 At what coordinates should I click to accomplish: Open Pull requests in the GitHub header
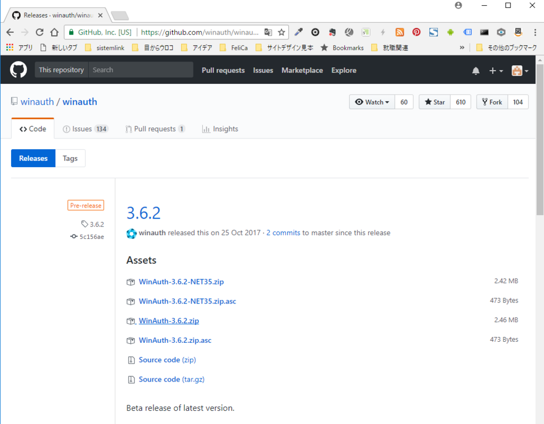pos(223,71)
